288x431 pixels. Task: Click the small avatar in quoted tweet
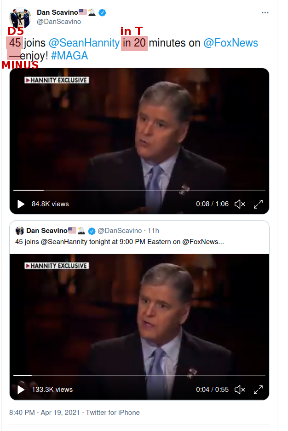19,231
